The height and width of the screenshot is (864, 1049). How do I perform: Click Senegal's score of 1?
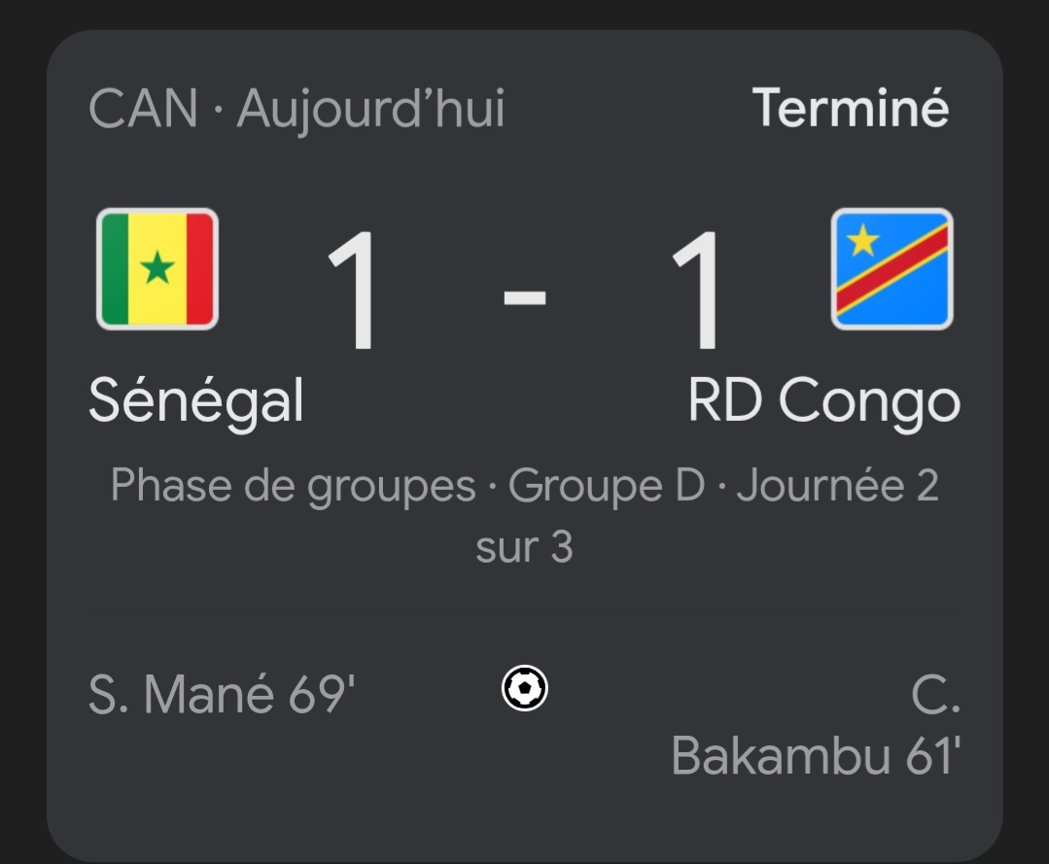[x=356, y=292]
